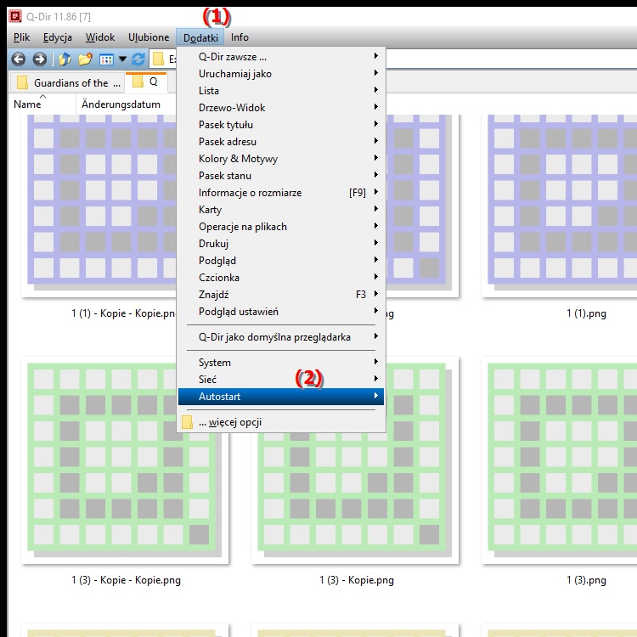The image size is (637, 637).
Task: Click the blue refresh icon
Action: coord(138,59)
